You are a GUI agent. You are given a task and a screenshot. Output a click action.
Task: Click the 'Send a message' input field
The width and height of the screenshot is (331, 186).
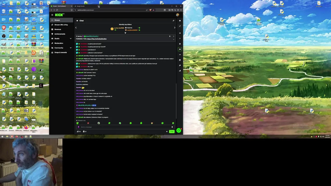coord(125,127)
